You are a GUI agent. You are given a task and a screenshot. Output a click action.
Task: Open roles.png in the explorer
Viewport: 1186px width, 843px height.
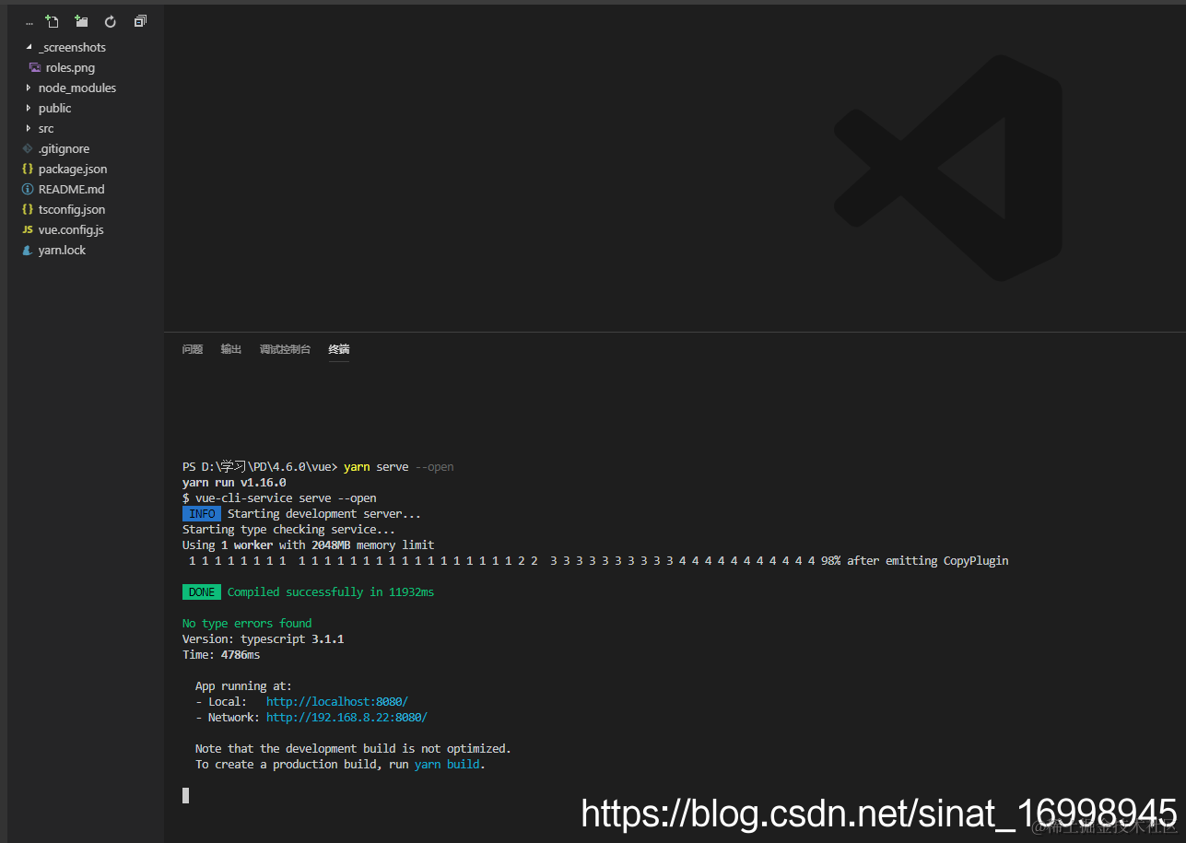point(70,67)
